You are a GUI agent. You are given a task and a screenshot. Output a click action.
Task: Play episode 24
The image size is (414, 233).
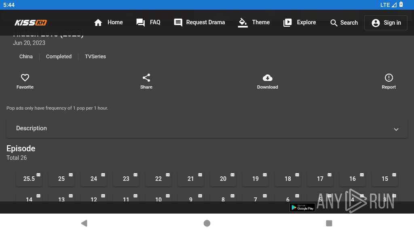[94, 179]
